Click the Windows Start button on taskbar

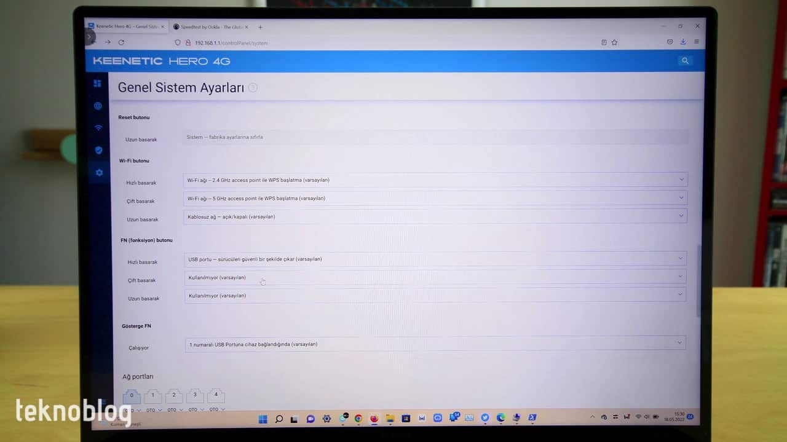coord(263,419)
